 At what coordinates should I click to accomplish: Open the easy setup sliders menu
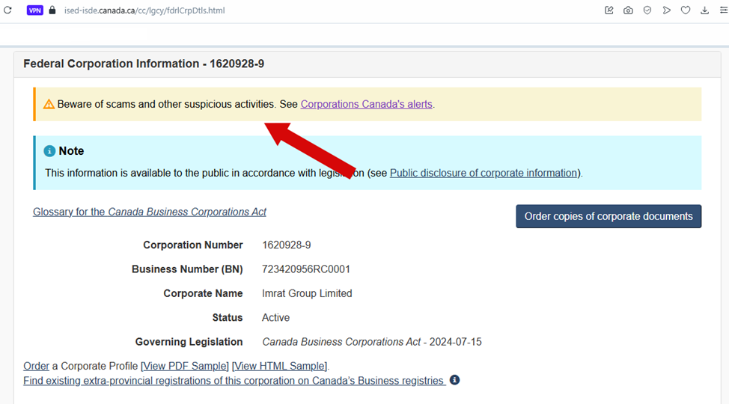coord(722,10)
